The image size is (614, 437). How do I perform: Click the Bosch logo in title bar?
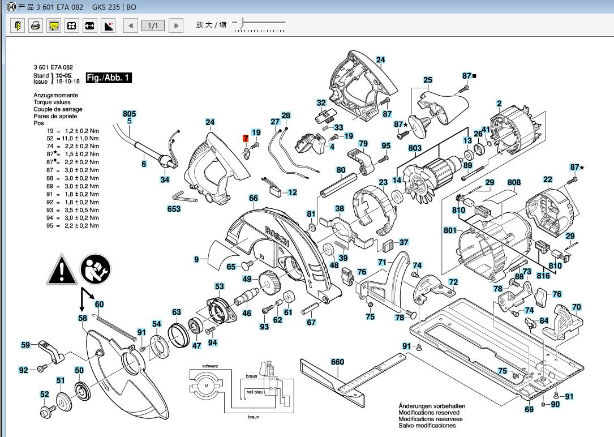(x=11, y=7)
